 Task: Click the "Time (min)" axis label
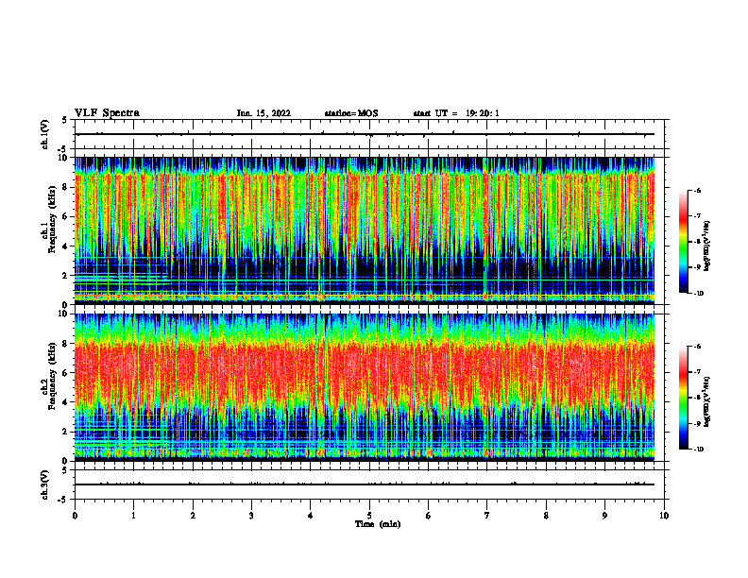(x=378, y=524)
